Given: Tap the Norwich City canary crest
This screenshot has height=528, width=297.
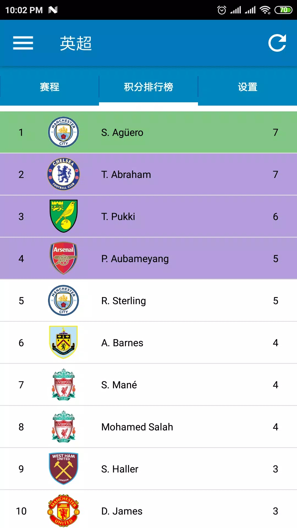Looking at the screenshot, I should click(x=64, y=216).
